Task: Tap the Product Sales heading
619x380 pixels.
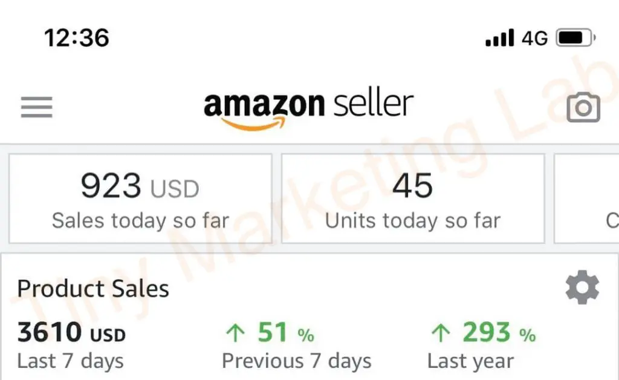Action: [93, 289]
